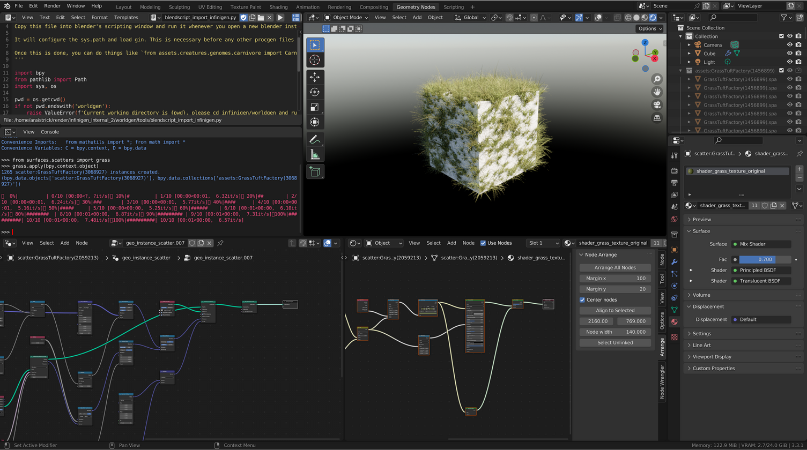Switch perspective/orthographic with the grid icon
This screenshot has height=450, width=807.
pyautogui.click(x=657, y=118)
